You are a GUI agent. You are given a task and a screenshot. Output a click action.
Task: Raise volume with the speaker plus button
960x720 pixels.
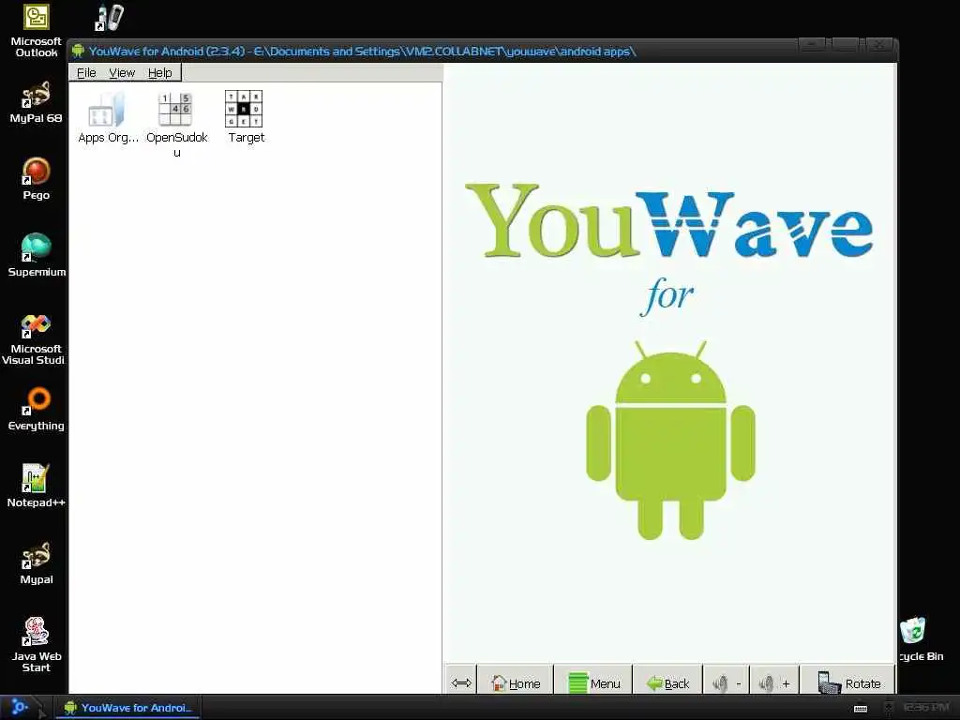pyautogui.click(x=774, y=682)
